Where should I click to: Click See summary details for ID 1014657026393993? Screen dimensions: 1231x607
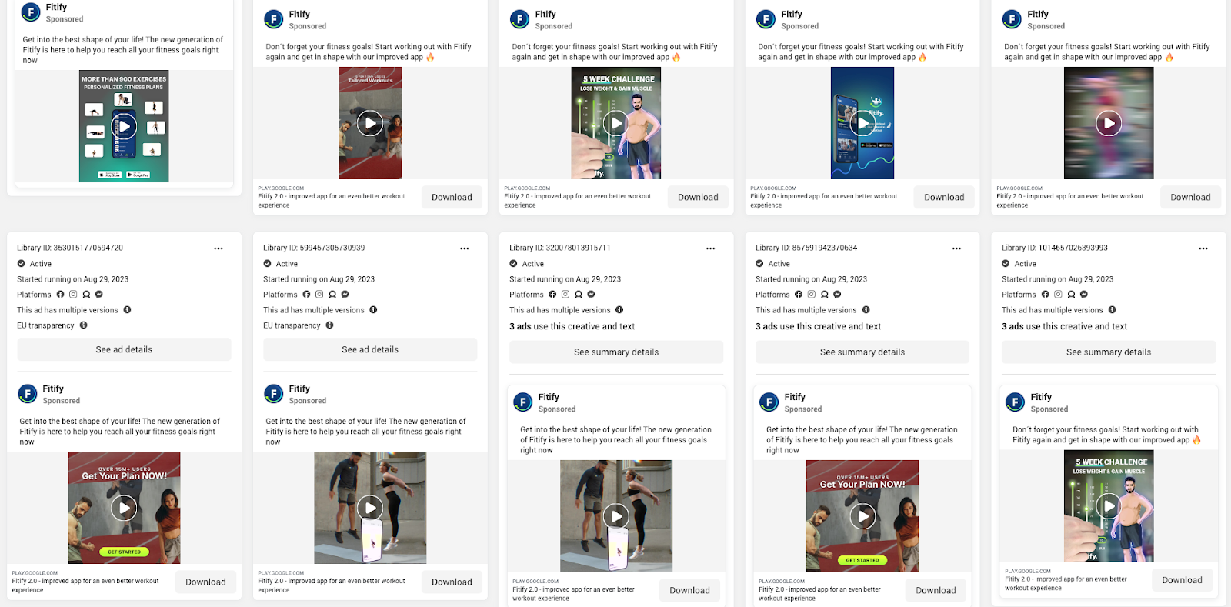click(x=1109, y=352)
